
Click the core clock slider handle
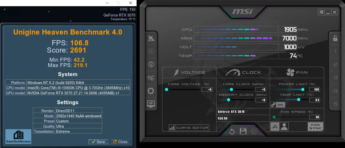[x=231, y=89]
